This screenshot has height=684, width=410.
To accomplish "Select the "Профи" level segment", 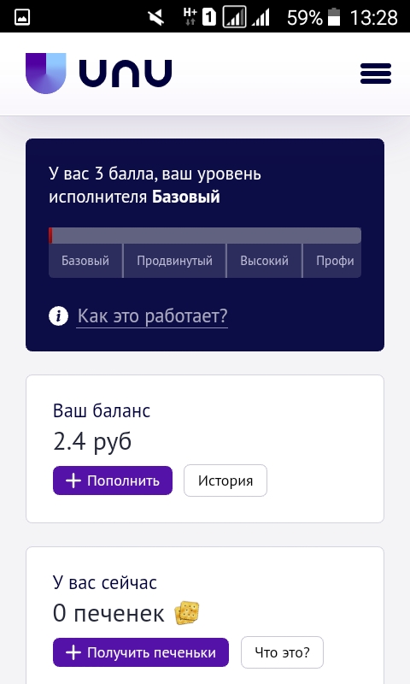I will pyautogui.click(x=332, y=261).
